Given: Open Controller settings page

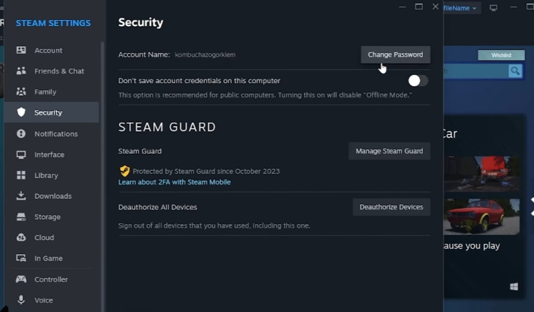Looking at the screenshot, I should tap(52, 279).
